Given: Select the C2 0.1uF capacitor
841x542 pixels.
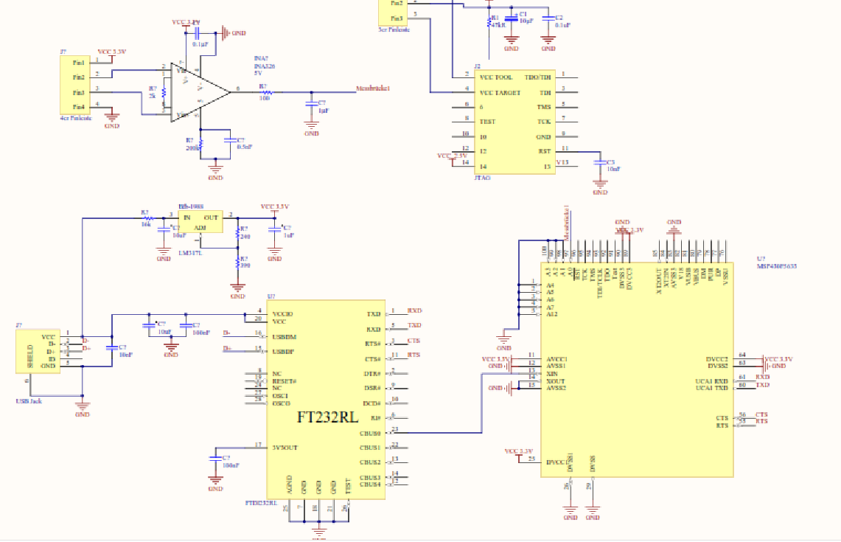Looking at the screenshot, I should coord(548,18).
